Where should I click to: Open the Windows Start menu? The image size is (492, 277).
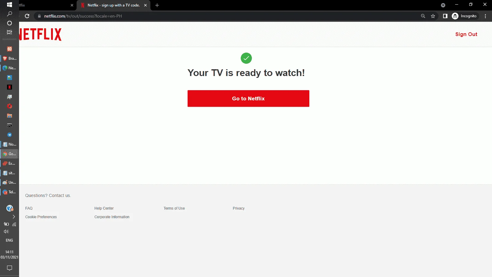pyautogui.click(x=9, y=5)
